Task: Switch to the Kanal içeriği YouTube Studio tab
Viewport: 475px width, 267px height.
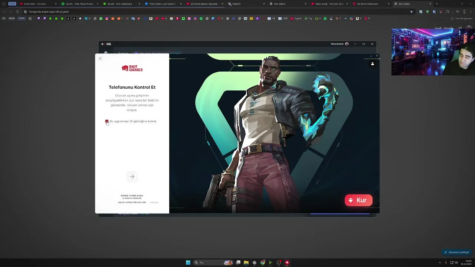Action: 330,4
